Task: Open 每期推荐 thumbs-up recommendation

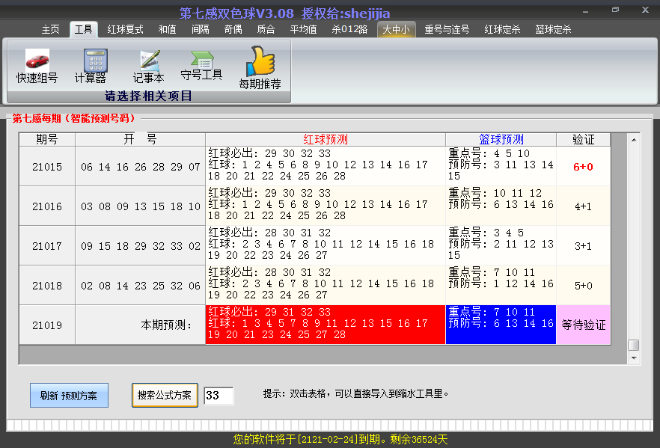Action: tap(260, 68)
